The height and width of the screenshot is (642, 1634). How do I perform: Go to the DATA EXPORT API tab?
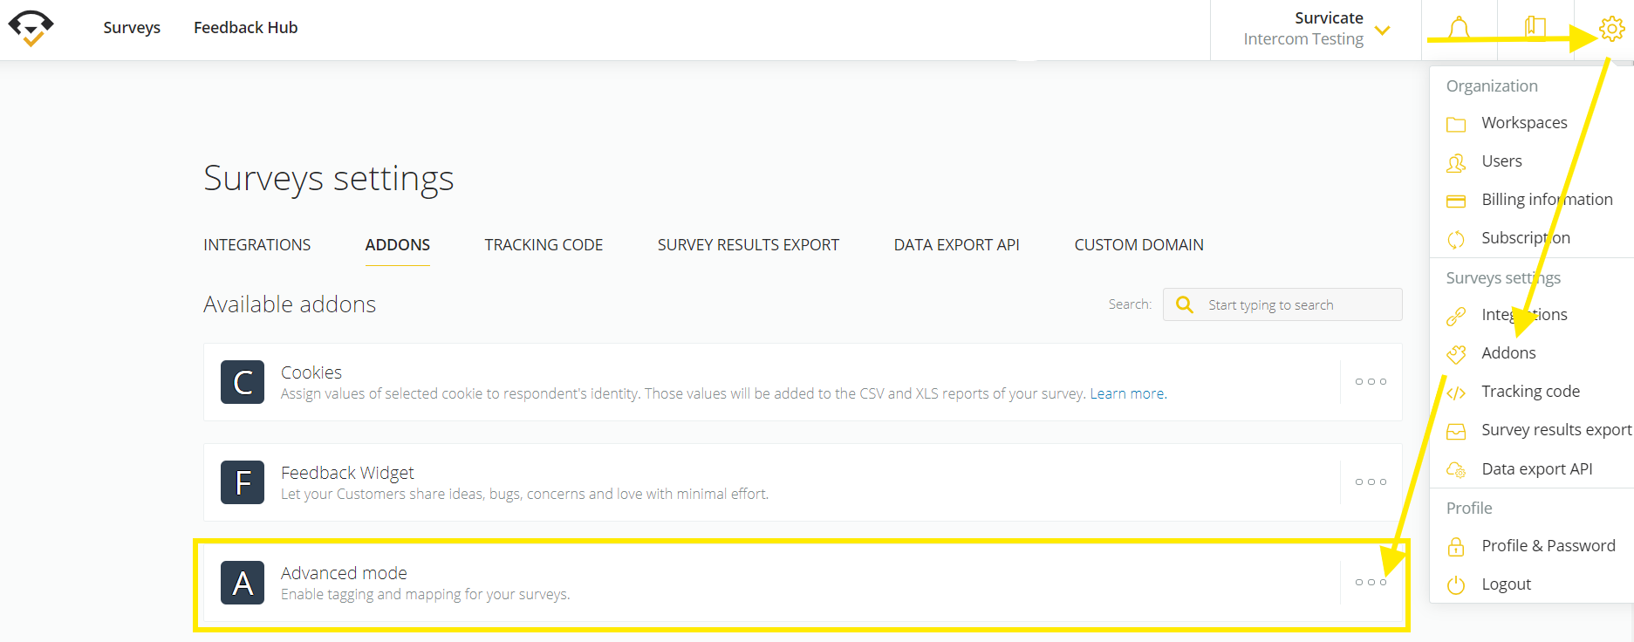coord(957,245)
